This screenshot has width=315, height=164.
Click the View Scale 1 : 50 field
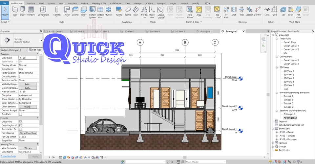coord(28,58)
